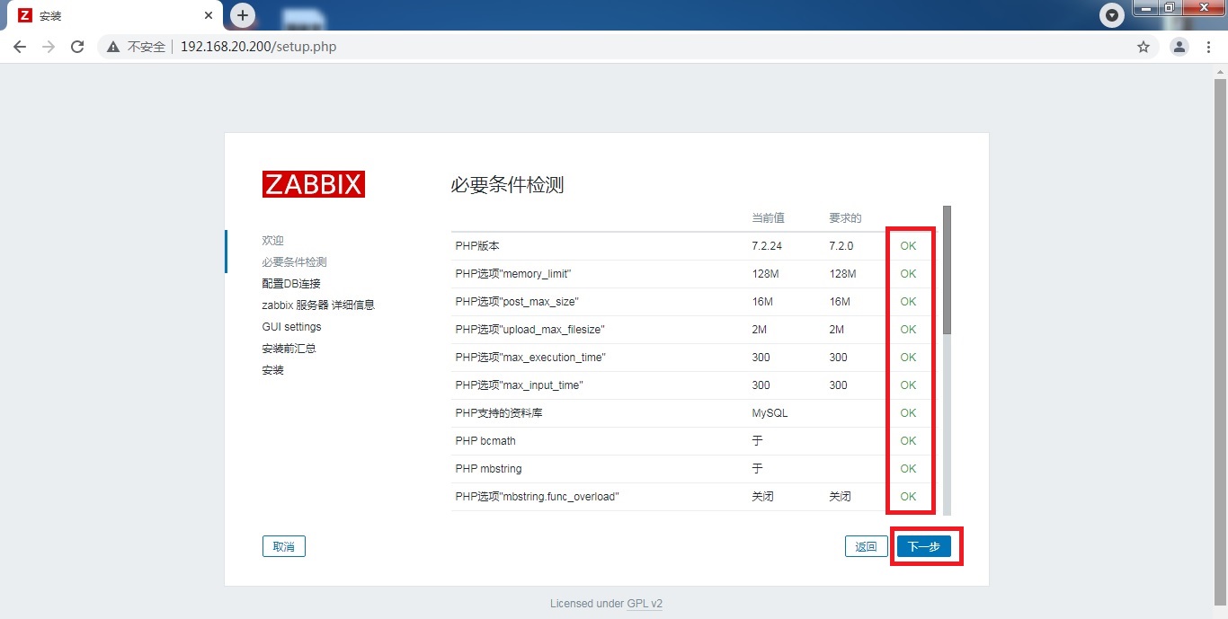Click the MySQL current value
Image resolution: width=1228 pixels, height=619 pixels.
pyautogui.click(x=770, y=413)
